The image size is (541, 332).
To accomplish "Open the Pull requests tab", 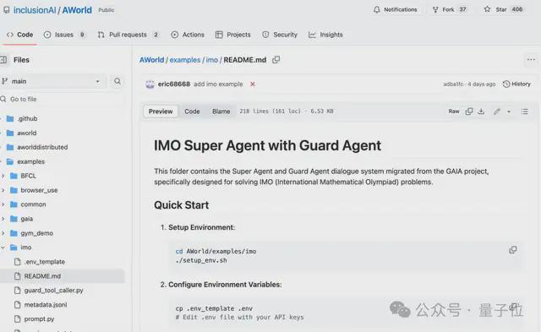I will [x=128, y=35].
